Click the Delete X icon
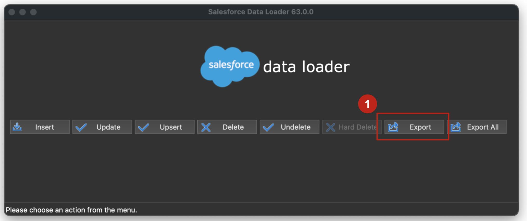 point(206,127)
